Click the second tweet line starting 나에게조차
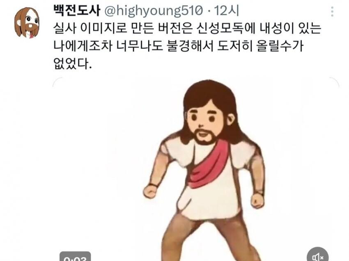Viewport: 349px width, 261px height. pos(179,46)
